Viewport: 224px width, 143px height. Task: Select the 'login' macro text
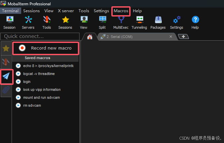pyautogui.click(x=27, y=82)
